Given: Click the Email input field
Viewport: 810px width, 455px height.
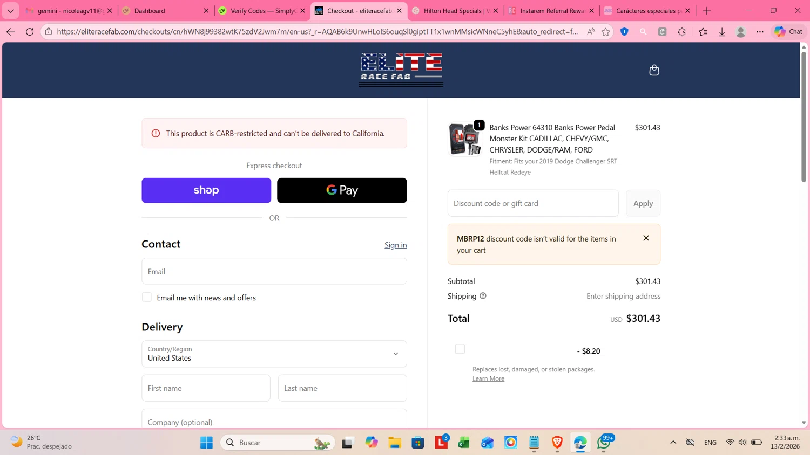Looking at the screenshot, I should 274,271.
